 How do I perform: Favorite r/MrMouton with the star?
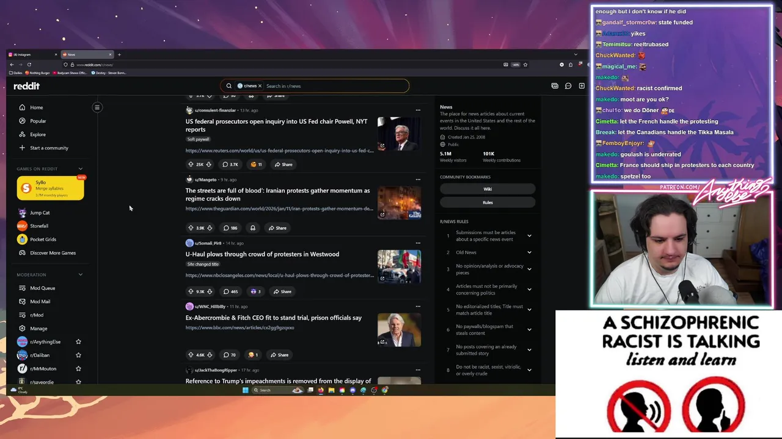click(x=78, y=369)
